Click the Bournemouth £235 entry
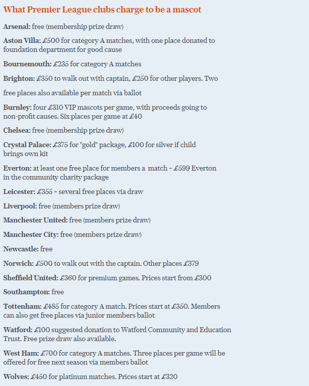Screen dimensions: 309x386 click(72, 64)
